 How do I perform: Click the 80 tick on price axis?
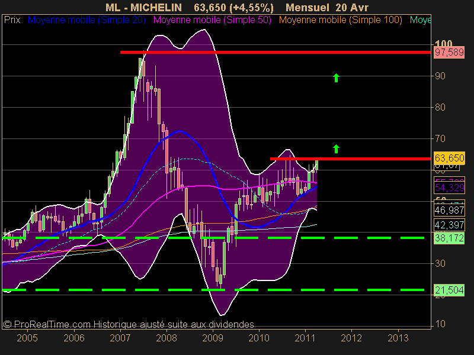[440, 108]
